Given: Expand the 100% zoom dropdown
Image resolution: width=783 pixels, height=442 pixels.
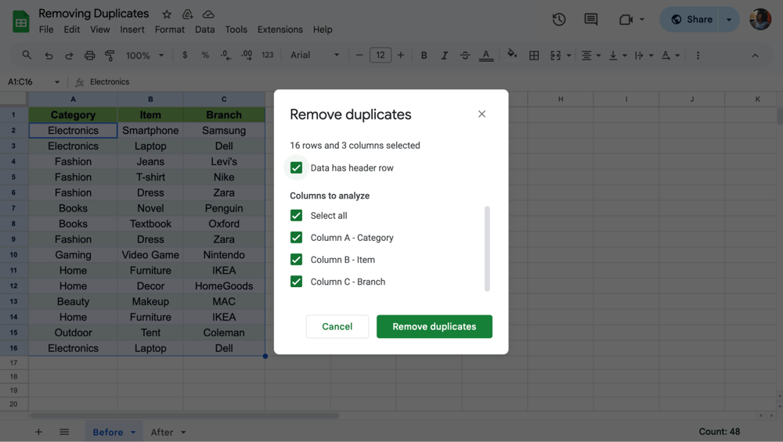Looking at the screenshot, I should click(145, 56).
